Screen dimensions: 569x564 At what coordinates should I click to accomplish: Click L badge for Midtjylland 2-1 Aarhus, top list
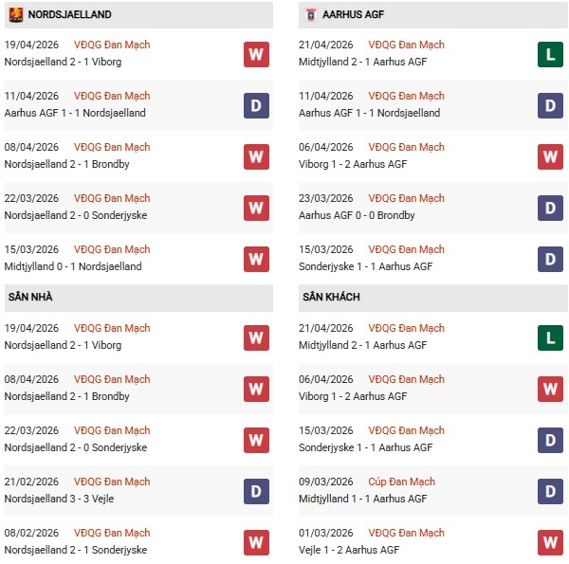coord(551,54)
